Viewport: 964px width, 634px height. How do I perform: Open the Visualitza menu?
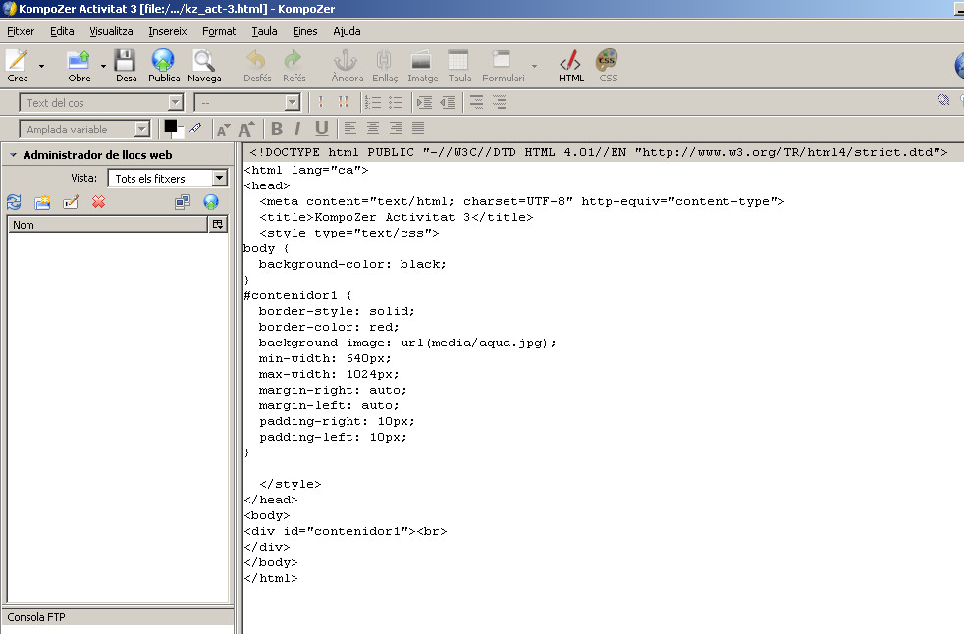point(111,31)
